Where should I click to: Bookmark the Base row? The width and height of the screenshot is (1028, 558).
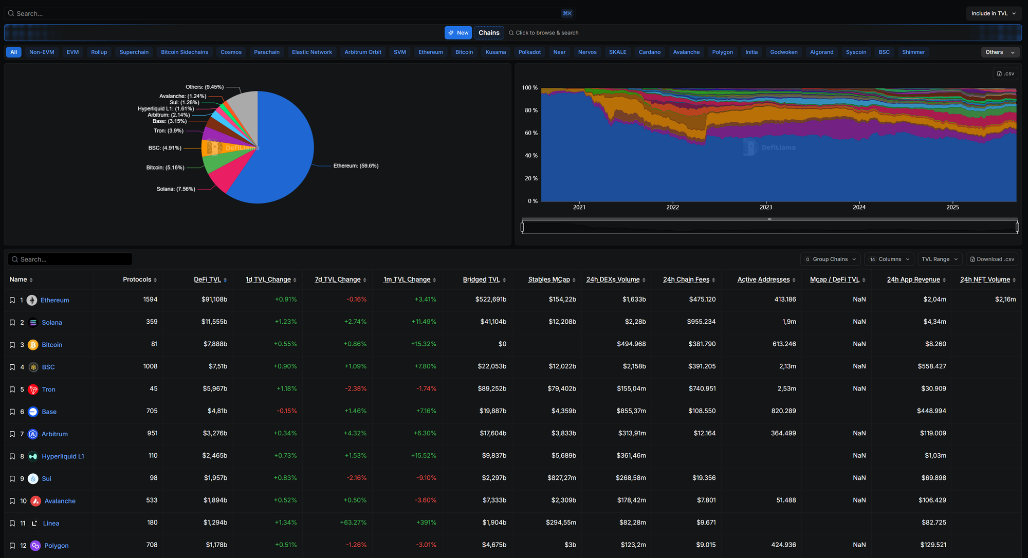point(12,412)
